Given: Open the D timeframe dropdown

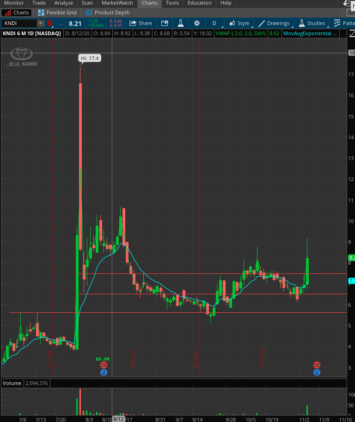Looking at the screenshot, I should [214, 24].
